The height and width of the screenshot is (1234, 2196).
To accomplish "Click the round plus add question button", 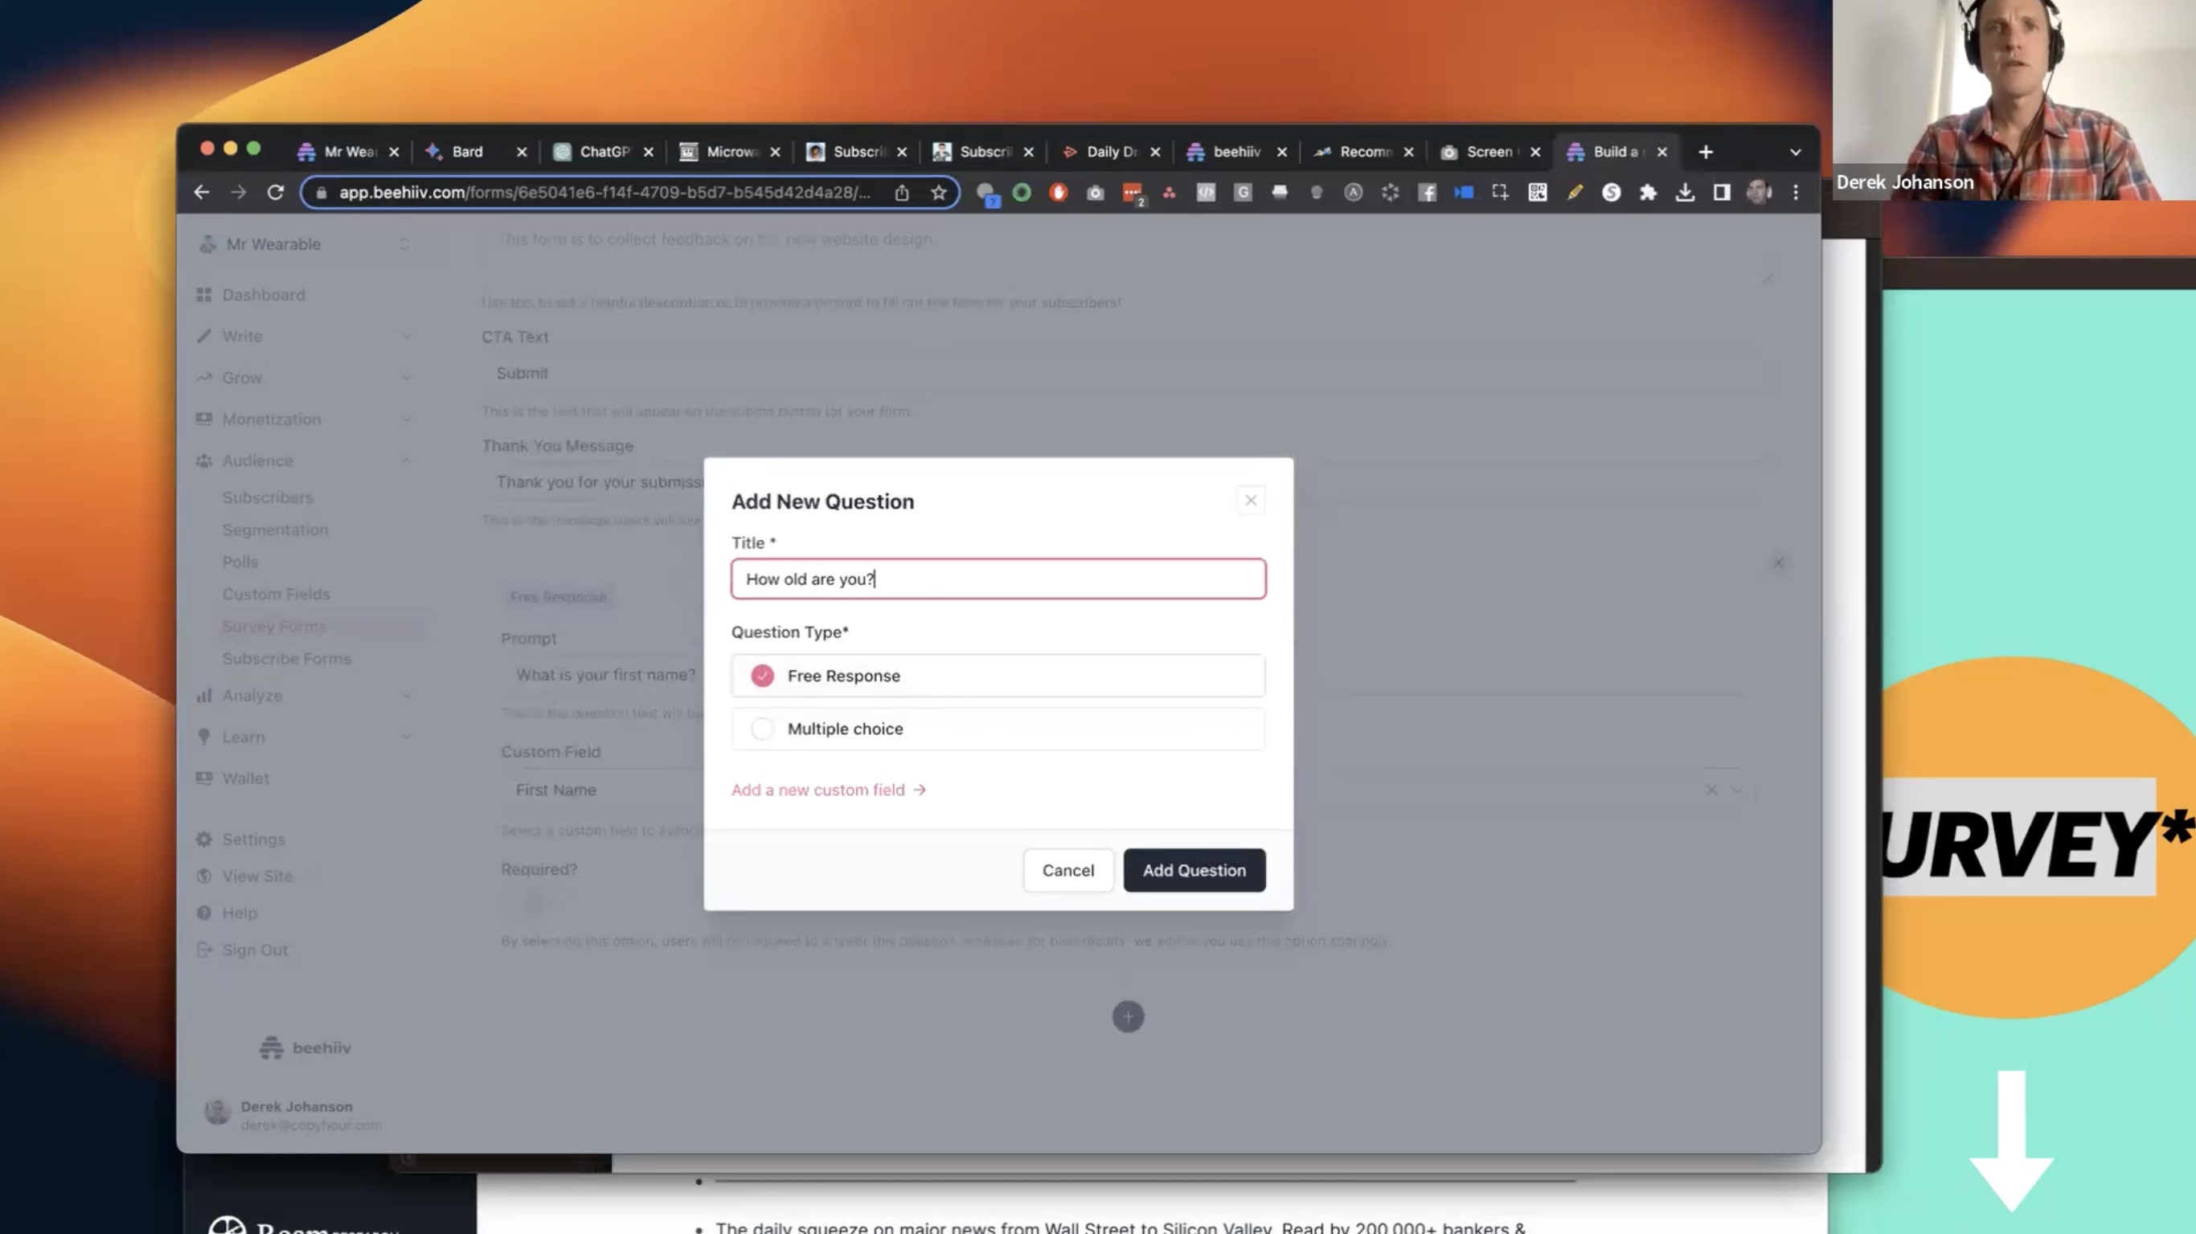I will [x=1127, y=1017].
